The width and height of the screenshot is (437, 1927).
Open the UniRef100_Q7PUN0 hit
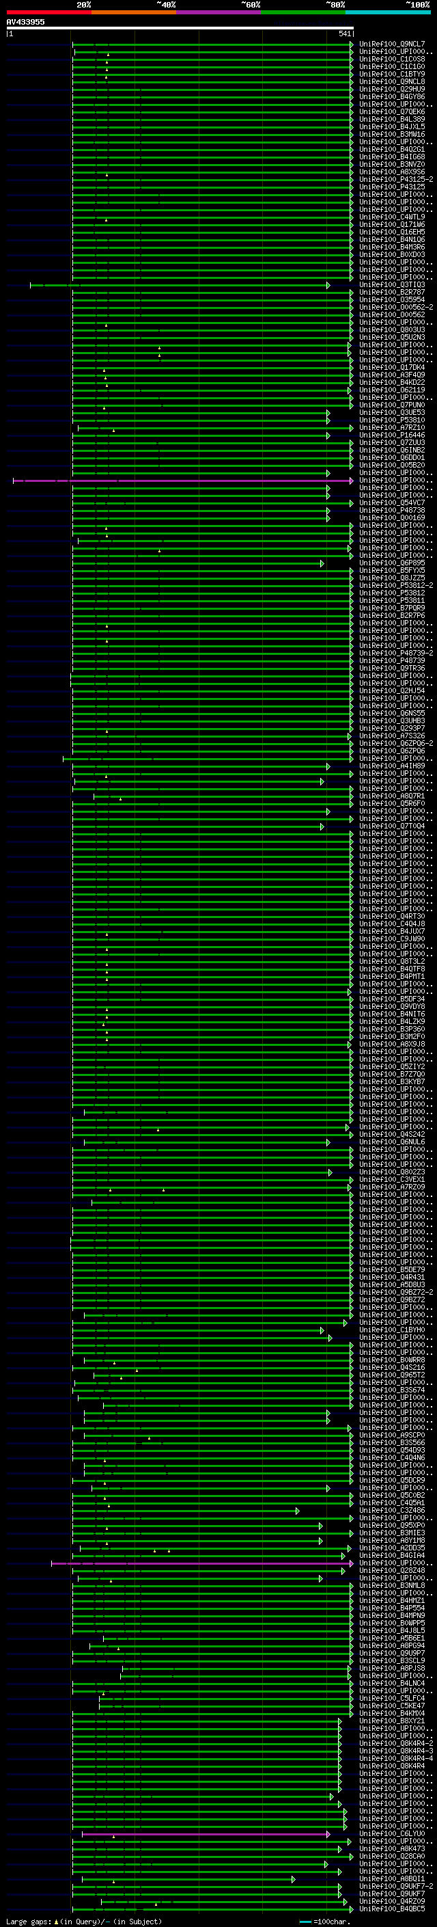coord(391,405)
